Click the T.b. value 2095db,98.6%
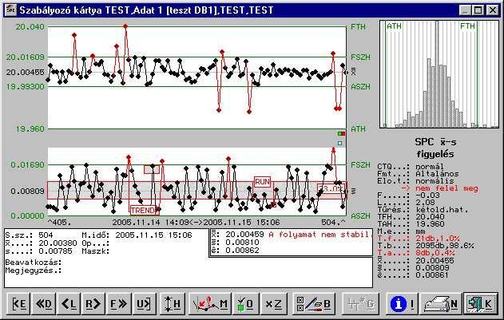Image resolution: width=504 pixels, height=320 pixels. 445,246
